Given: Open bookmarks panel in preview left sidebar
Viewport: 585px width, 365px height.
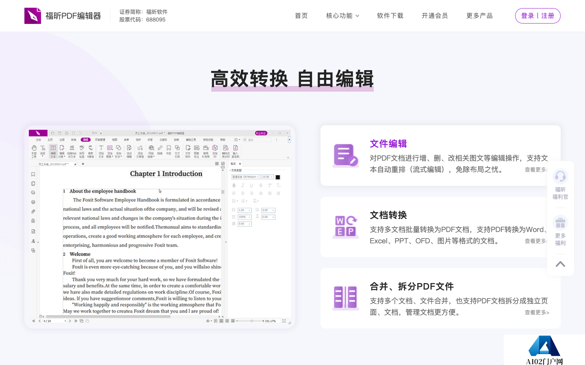Looking at the screenshot, I should [33, 174].
